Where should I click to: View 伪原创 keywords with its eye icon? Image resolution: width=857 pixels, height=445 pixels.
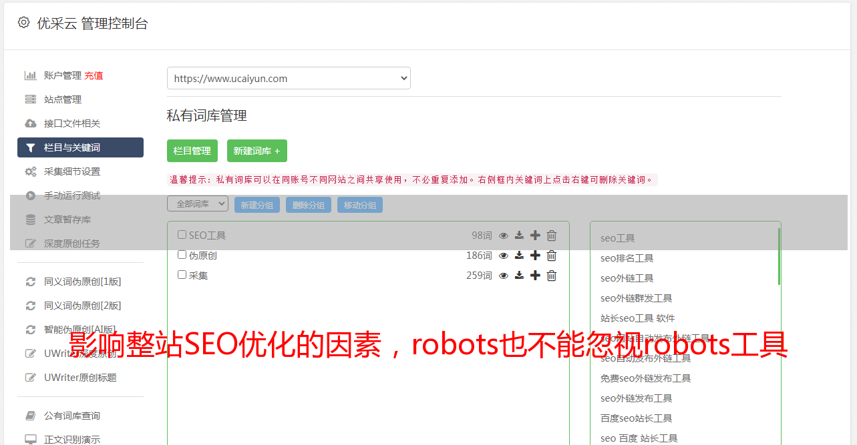click(x=504, y=256)
